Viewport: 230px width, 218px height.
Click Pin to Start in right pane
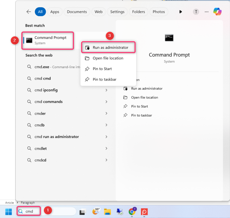click(139, 106)
